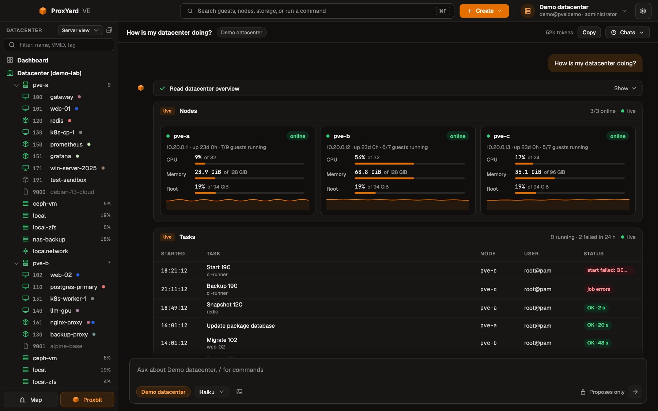Open the Create dropdown button
658x411 pixels.
pos(484,11)
